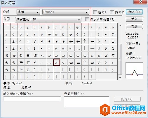Click the 关闭 button

134,19
